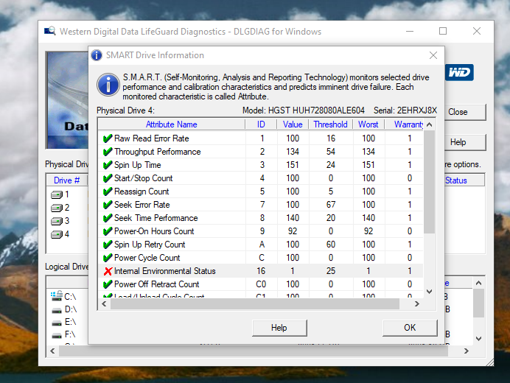Click the green check icon beside Seek Error Rate
The height and width of the screenshot is (383, 510).
coord(108,205)
